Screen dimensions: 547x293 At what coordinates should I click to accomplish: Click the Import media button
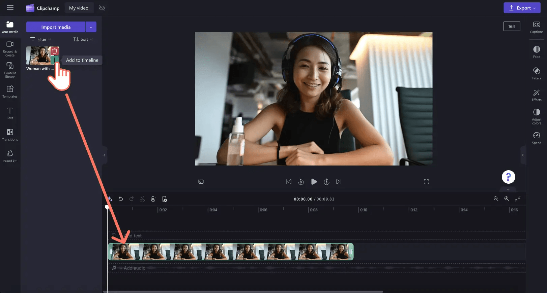56,27
